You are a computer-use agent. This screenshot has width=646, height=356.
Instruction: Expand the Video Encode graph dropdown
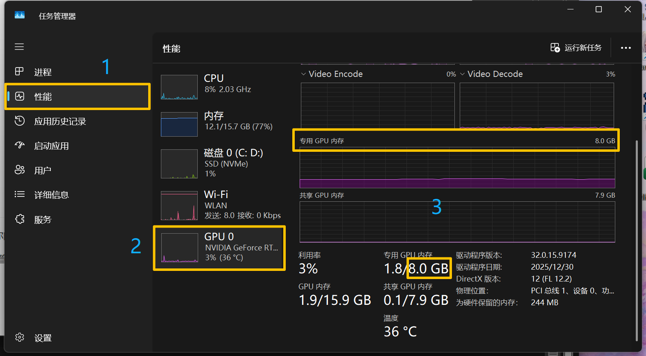coord(303,74)
